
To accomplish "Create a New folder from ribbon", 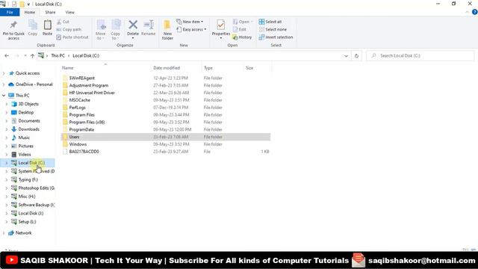I will [x=167, y=30].
